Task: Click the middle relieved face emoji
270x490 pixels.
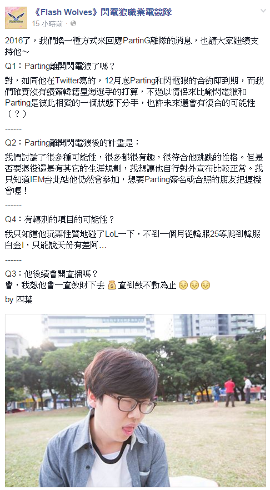Action: point(194,285)
